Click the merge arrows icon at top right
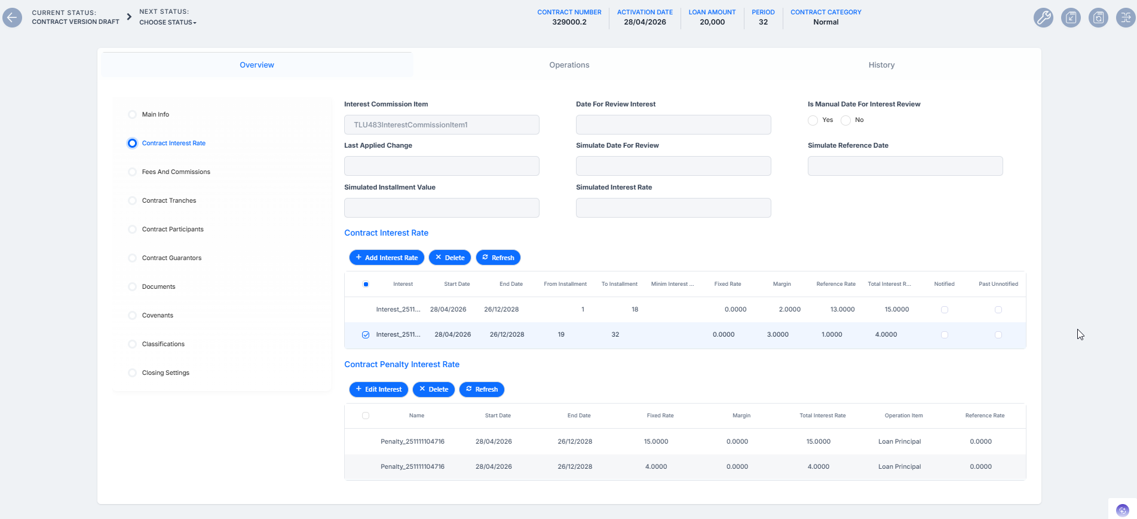Viewport: 1137px width, 519px height. pos(1126,17)
